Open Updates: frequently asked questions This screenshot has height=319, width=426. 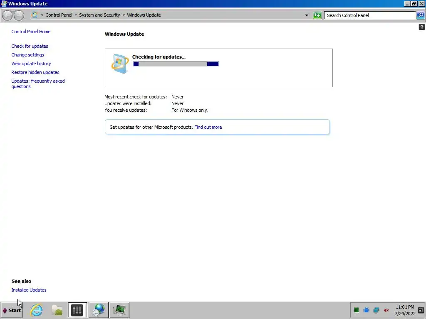38,83
